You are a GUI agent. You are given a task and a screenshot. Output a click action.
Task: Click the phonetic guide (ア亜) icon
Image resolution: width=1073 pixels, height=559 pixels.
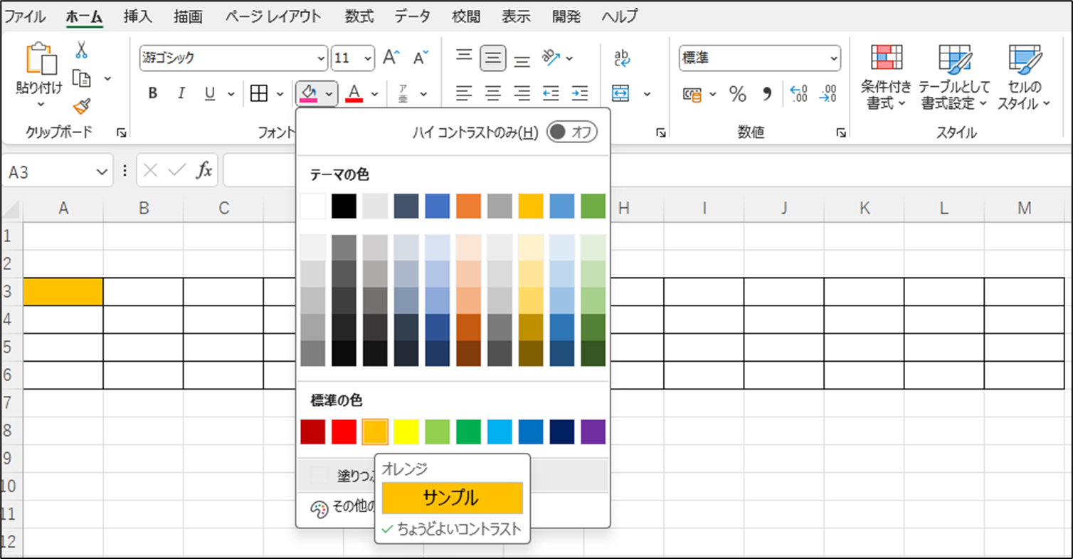(x=403, y=93)
